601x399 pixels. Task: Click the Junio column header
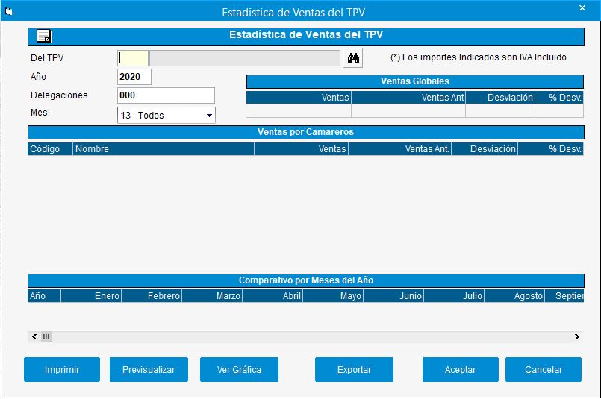click(393, 295)
